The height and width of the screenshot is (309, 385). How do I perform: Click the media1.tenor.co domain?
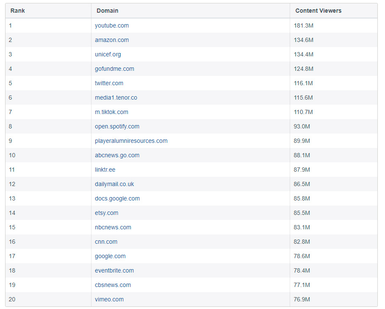coord(116,97)
